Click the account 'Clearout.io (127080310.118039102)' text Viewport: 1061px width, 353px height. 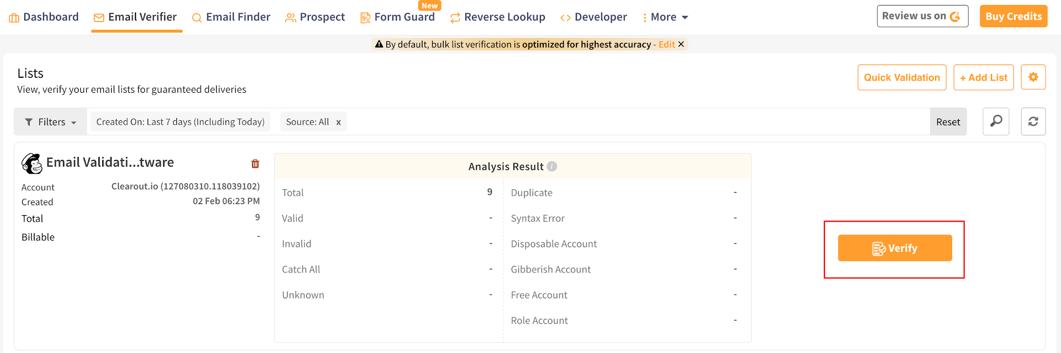[x=186, y=186]
